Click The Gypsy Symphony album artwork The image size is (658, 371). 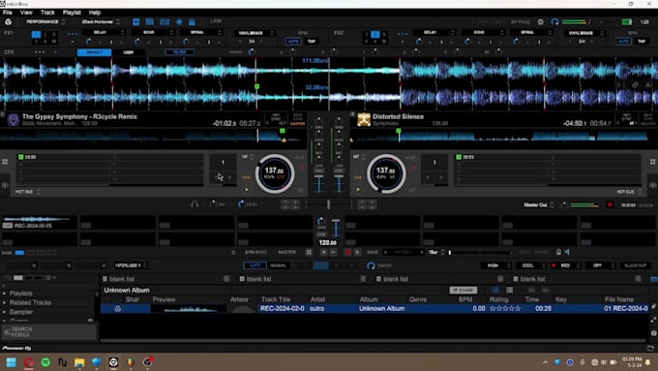click(14, 120)
